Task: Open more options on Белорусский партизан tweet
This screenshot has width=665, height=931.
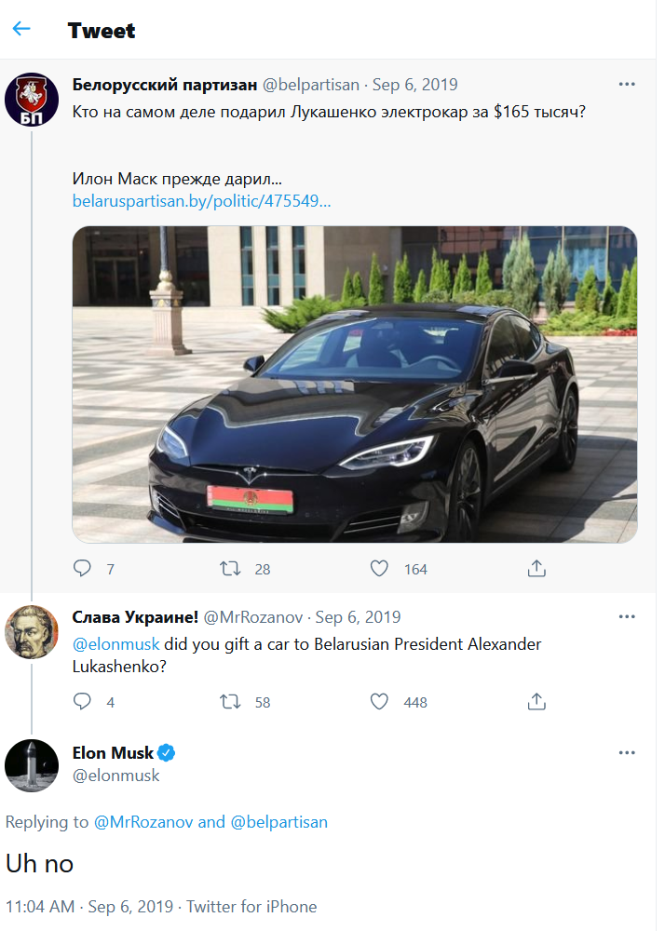Action: (627, 85)
